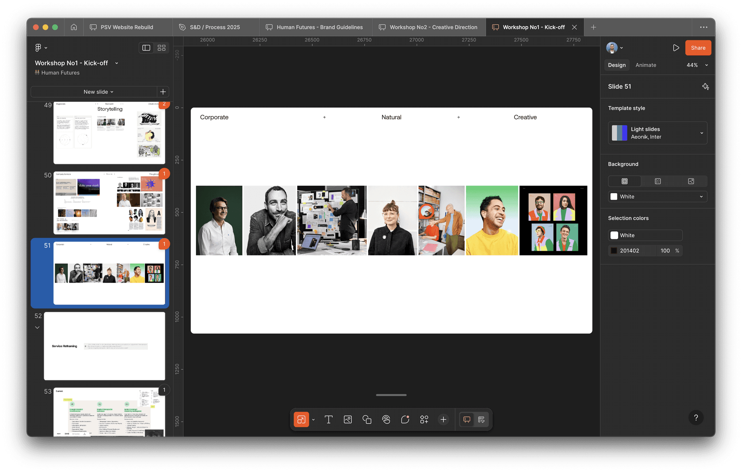Click the Play presentation icon
The height and width of the screenshot is (472, 742).
(x=676, y=48)
